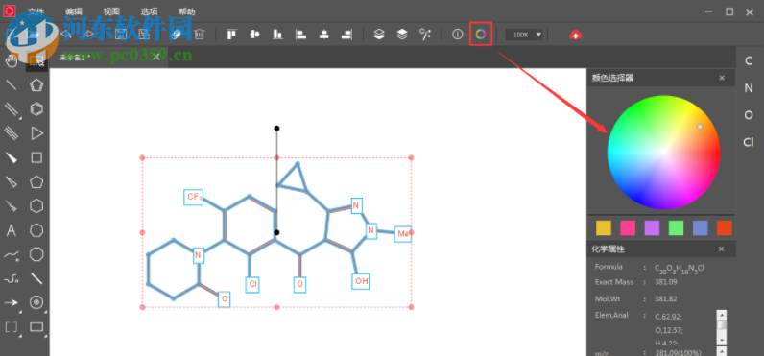Click the Elem.Anal scrollbar down arrow
The width and height of the screenshot is (764, 356).
tap(722, 340)
